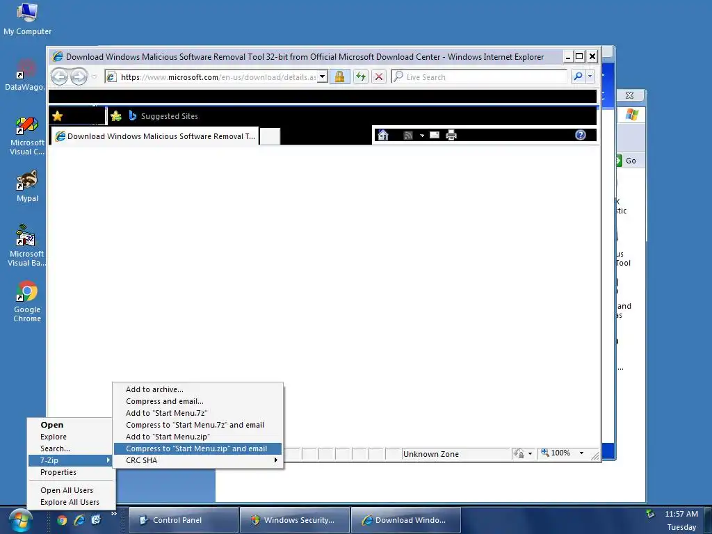The height and width of the screenshot is (534, 712).
Task: Switch to Windows Security taskbar button
Action: point(295,520)
